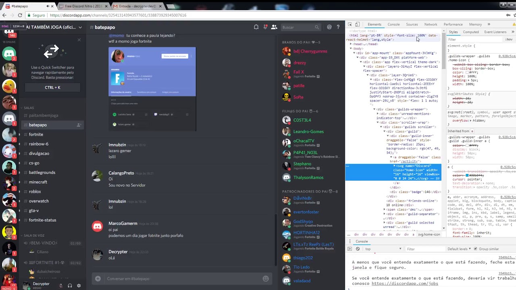Search the Discord icon in members search box

317,27
